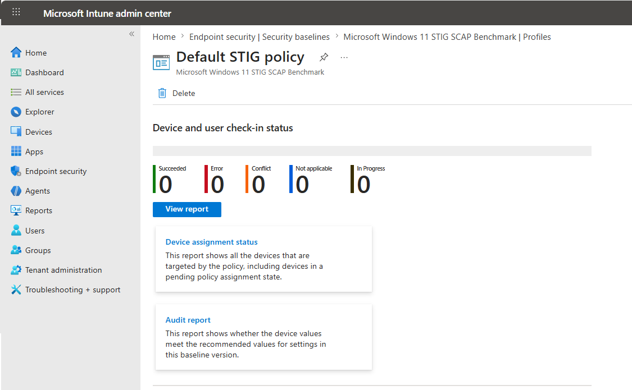This screenshot has height=390, width=632.
Task: Open Tenant administration menu item
Action: tap(63, 270)
